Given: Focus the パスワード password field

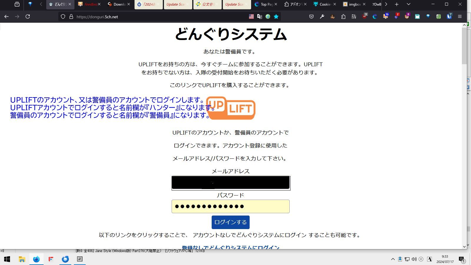Looking at the screenshot, I should (230, 206).
